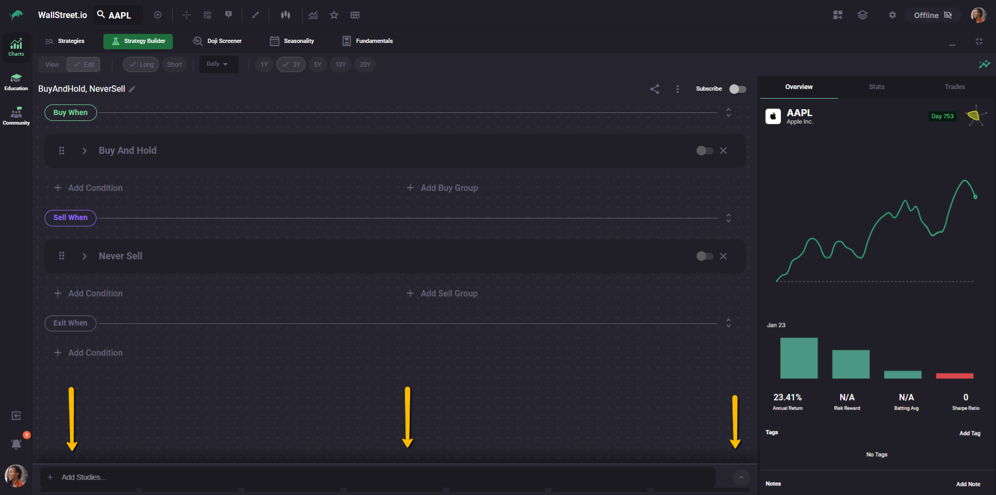Screen dimensions: 996x495
Task: Switch to the Stats tab
Action: (876, 87)
